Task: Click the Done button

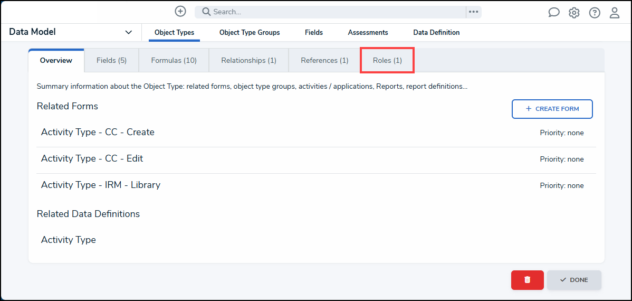Action: click(x=574, y=280)
